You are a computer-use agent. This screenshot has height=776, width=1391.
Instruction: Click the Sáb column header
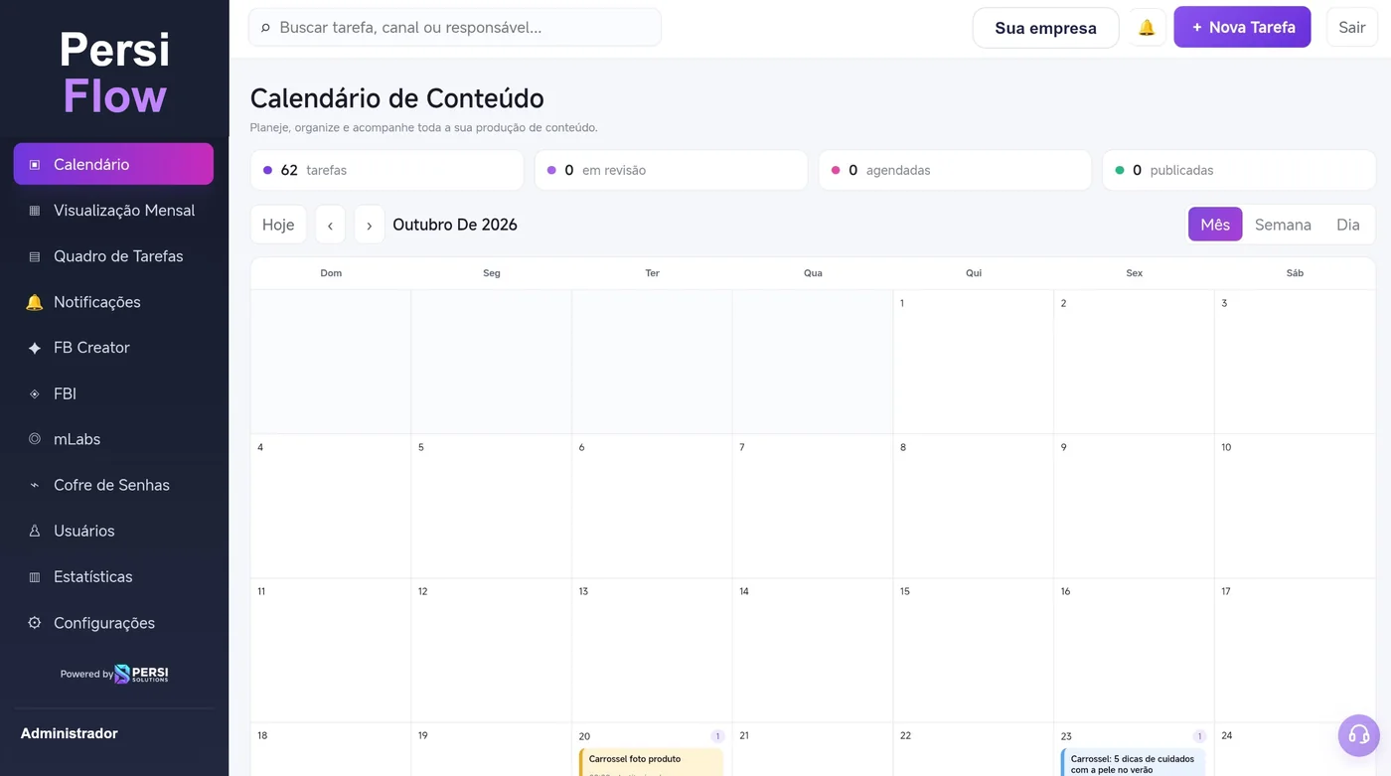[1295, 273]
